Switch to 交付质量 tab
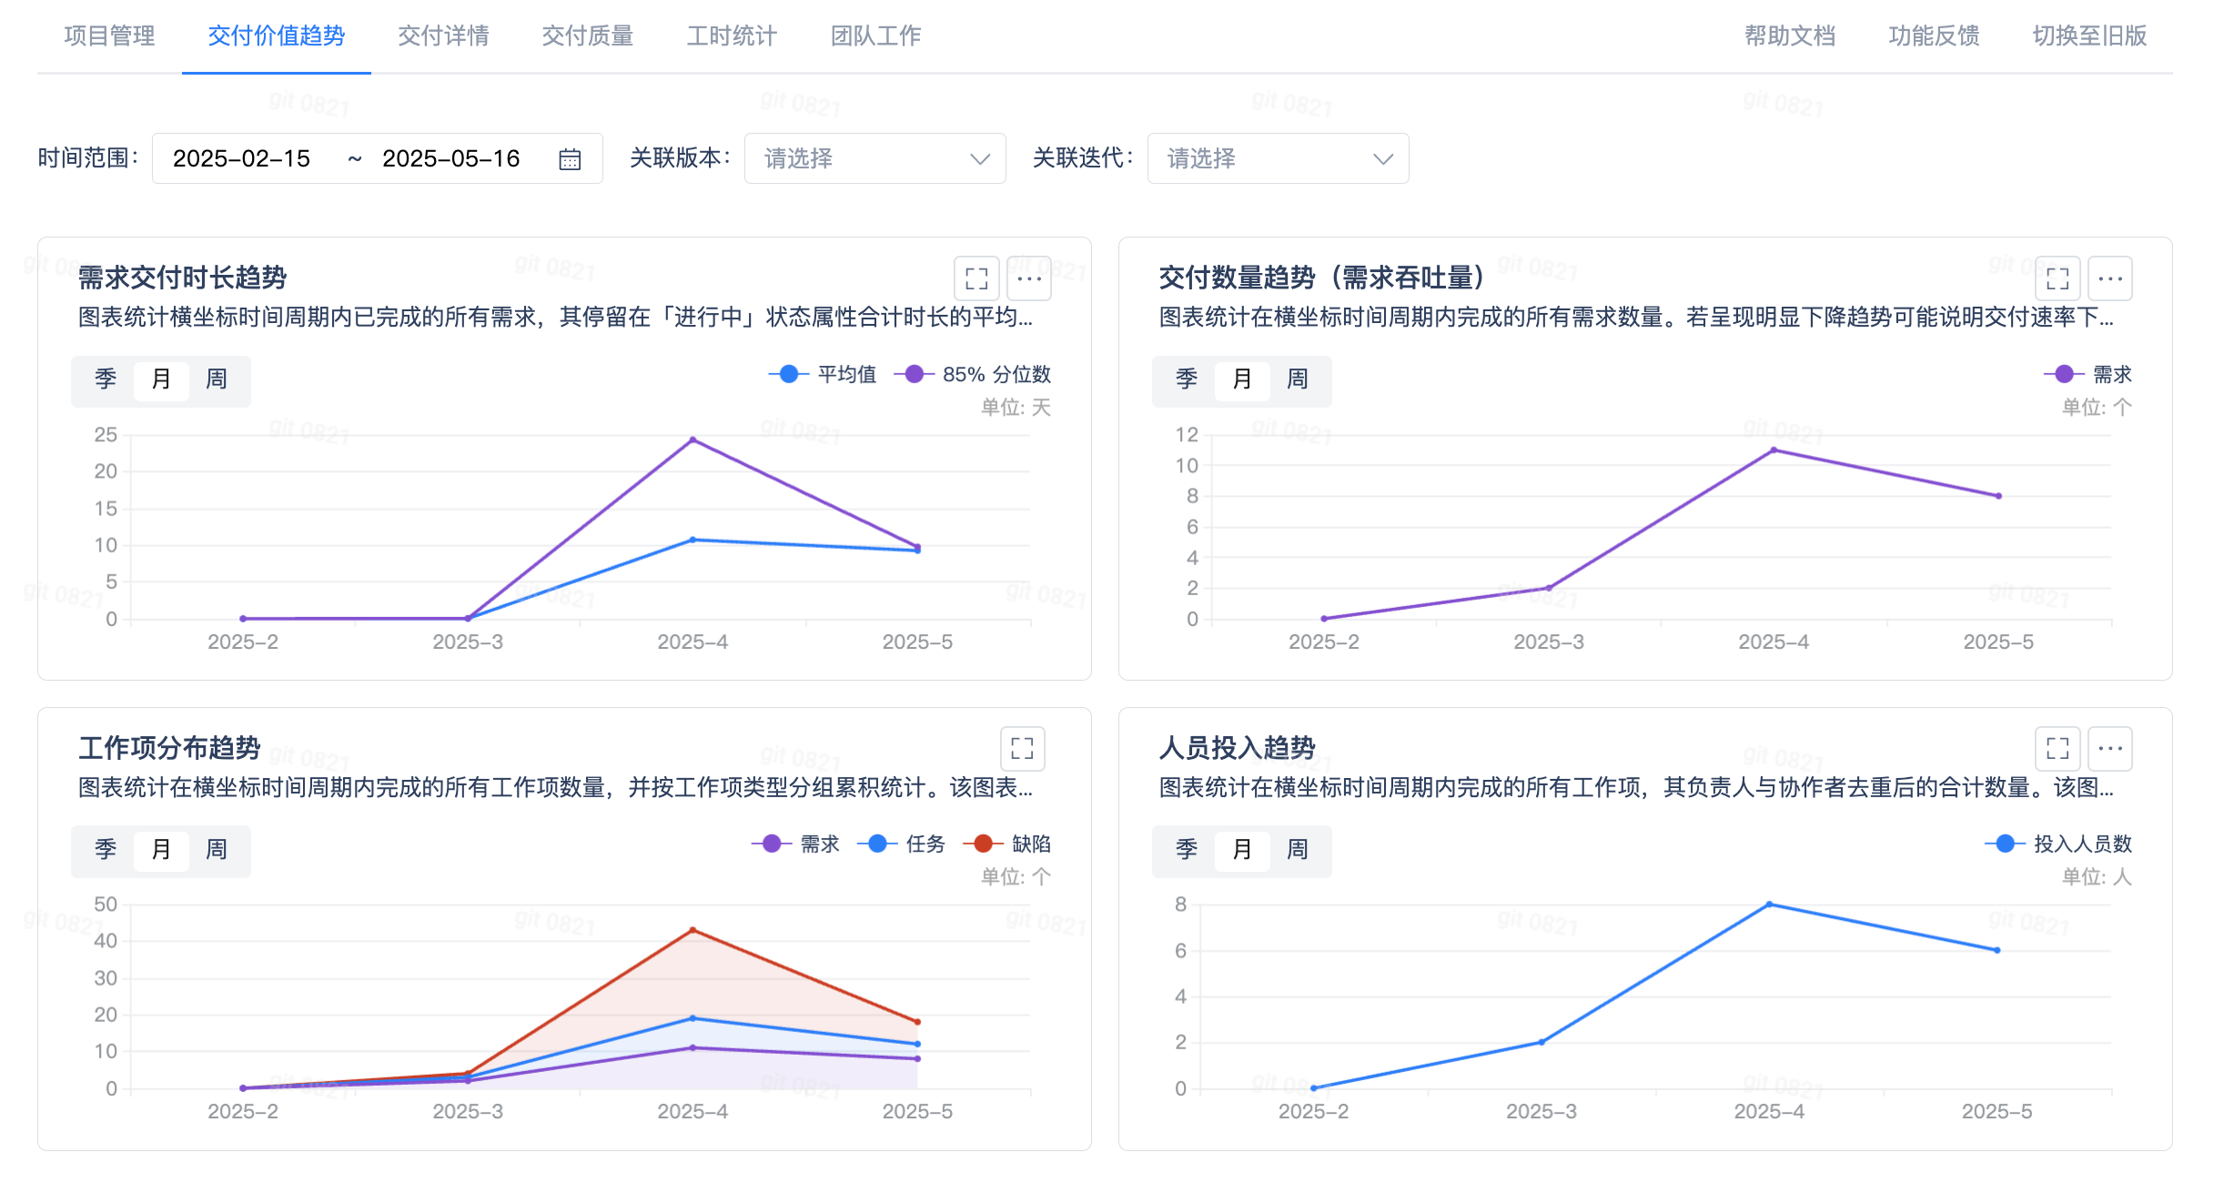Screen dimensions: 2224x1203 (588, 35)
